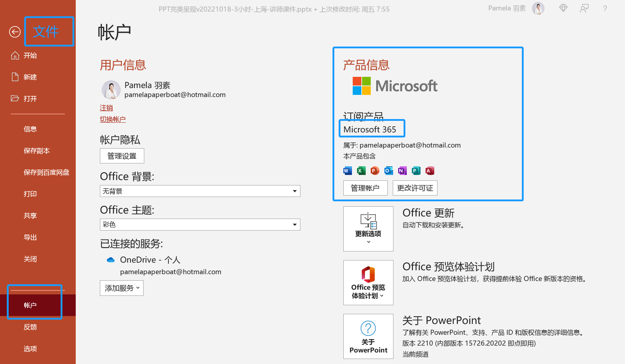Select 导出 in the sidebar
Screen dimensions: 625x364
pos(30,237)
